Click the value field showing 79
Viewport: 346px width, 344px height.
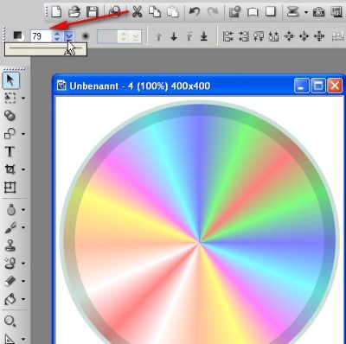click(x=42, y=36)
